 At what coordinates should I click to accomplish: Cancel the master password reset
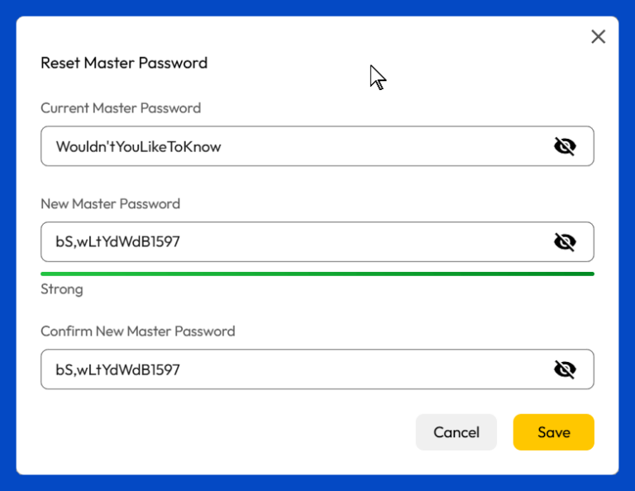pos(456,432)
